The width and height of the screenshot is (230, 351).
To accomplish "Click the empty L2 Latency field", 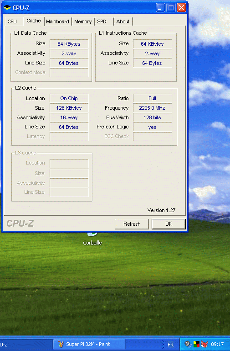I will coord(69,137).
